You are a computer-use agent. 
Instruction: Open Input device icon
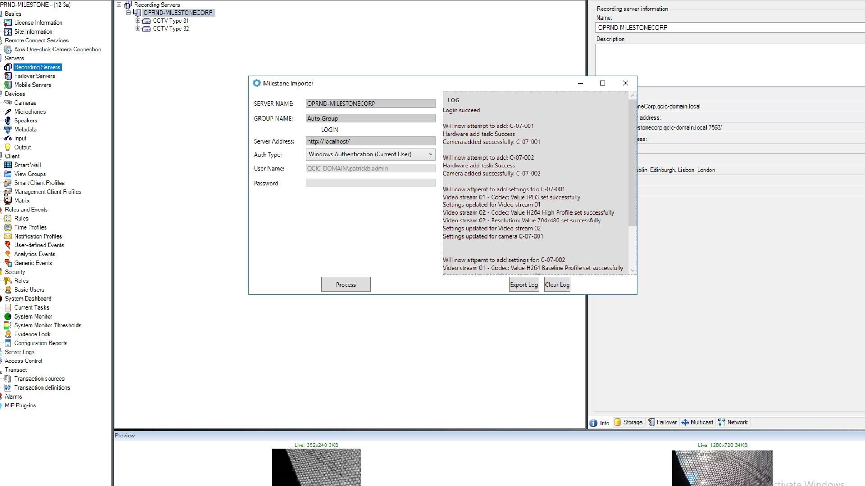[8, 139]
